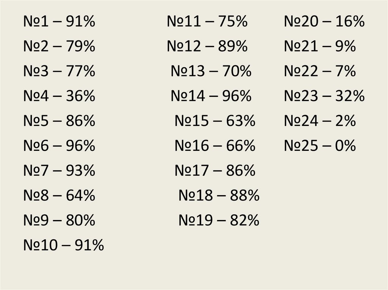
Task: Select the №21 – 9% line
Action: (320, 47)
